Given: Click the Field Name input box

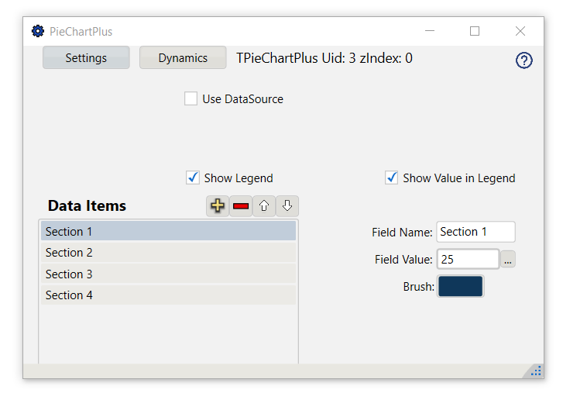Looking at the screenshot, I should point(475,232).
